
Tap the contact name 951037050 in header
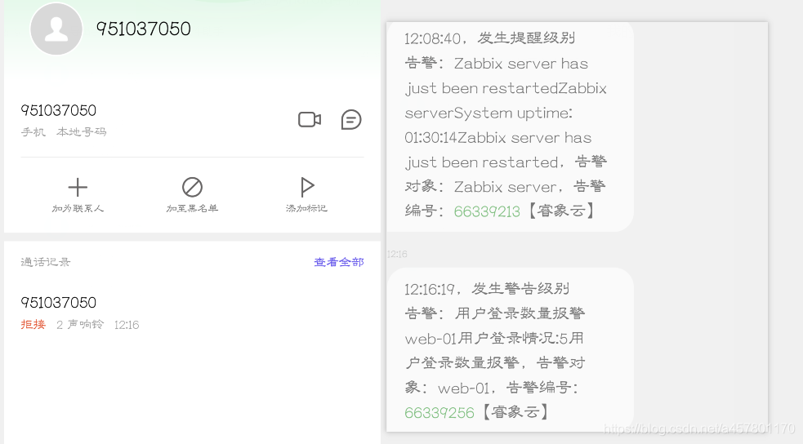144,29
